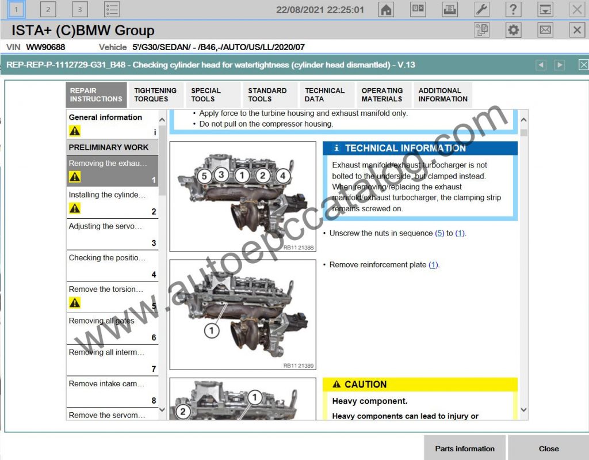Switch to Tightening Torques tab
The width and height of the screenshot is (589, 460).
pos(155,95)
